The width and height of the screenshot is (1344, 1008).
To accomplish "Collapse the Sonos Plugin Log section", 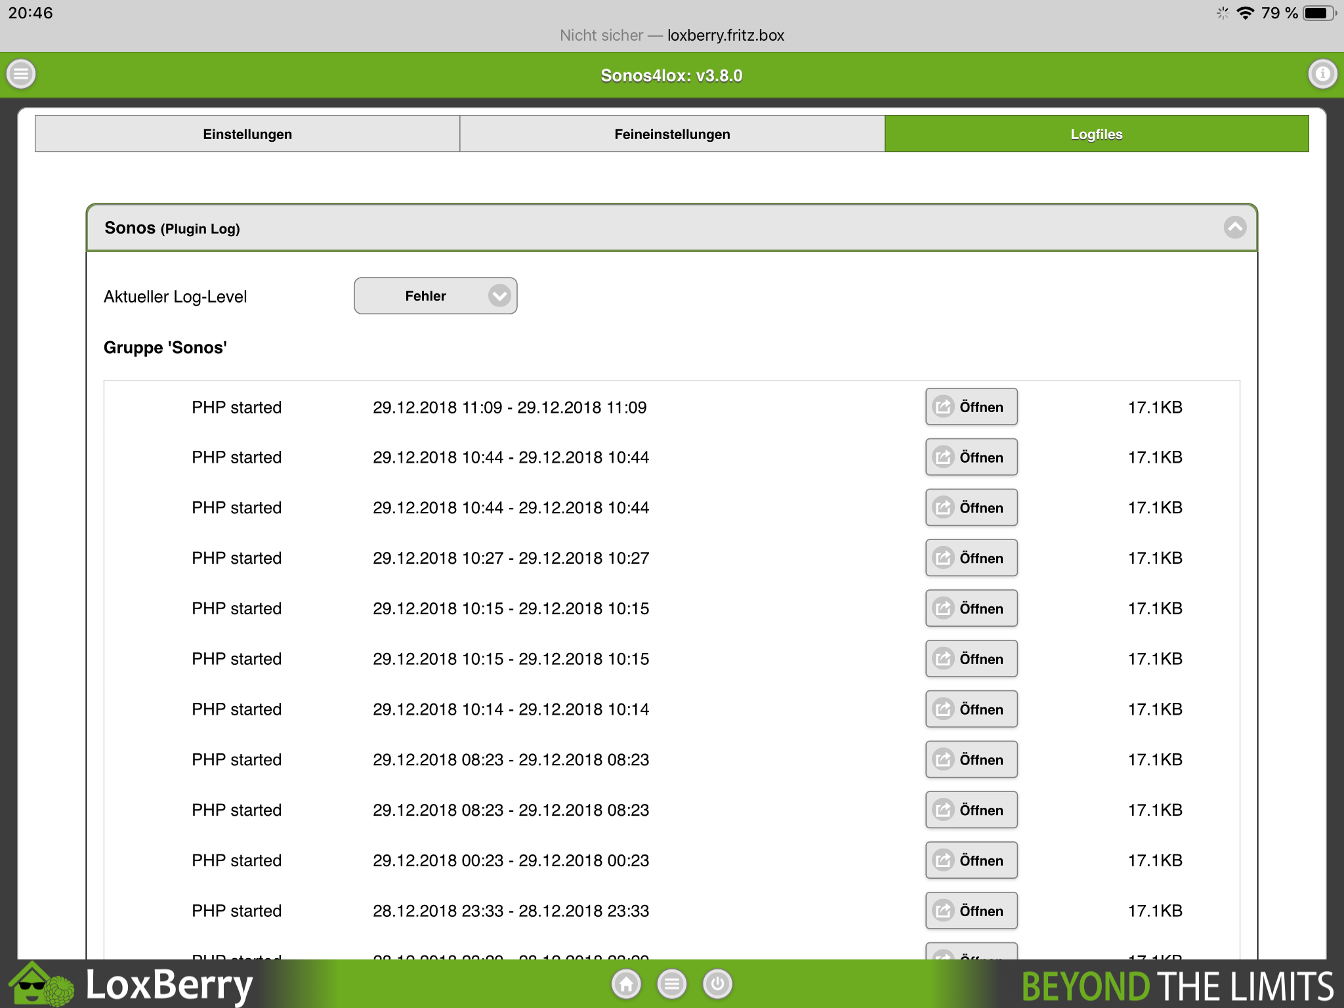I will [1234, 228].
